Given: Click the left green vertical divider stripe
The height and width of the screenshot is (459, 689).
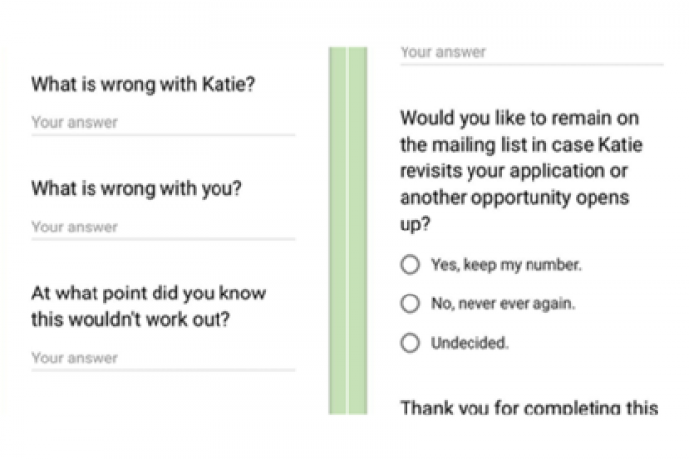Looking at the screenshot, I should (x=338, y=230).
